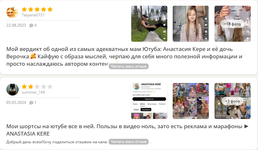Click two-star rating of summer_166 review
258x150 pixels.
click(x=37, y=87)
